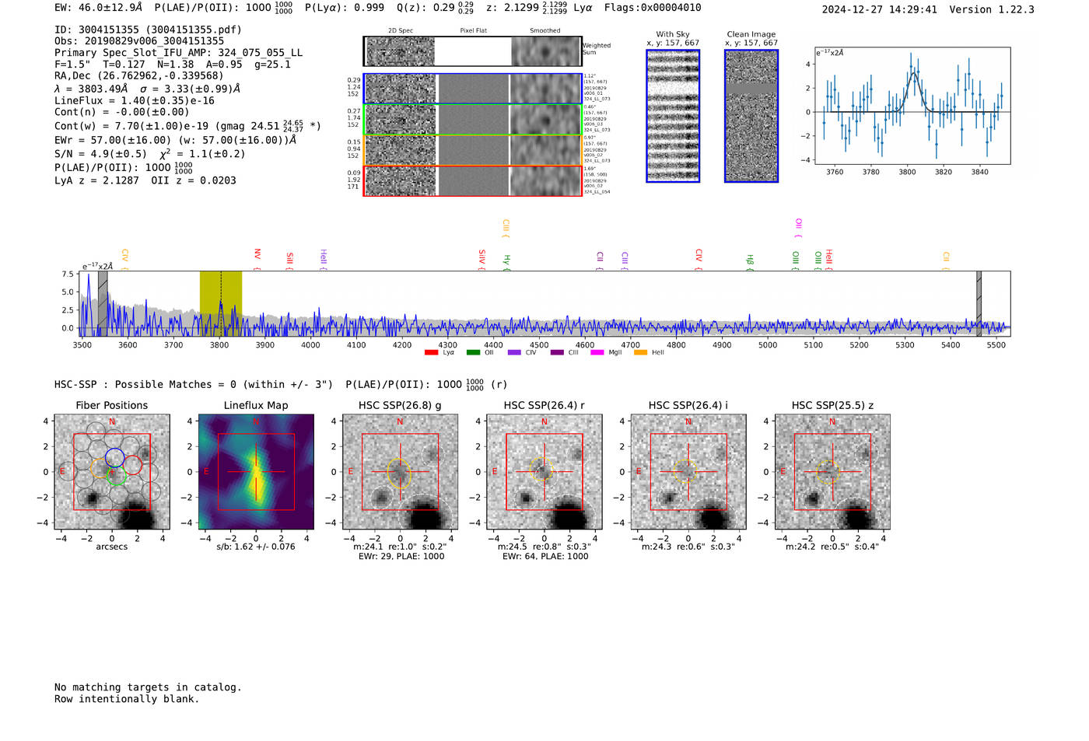Click the red HeII line marker

point(828,259)
